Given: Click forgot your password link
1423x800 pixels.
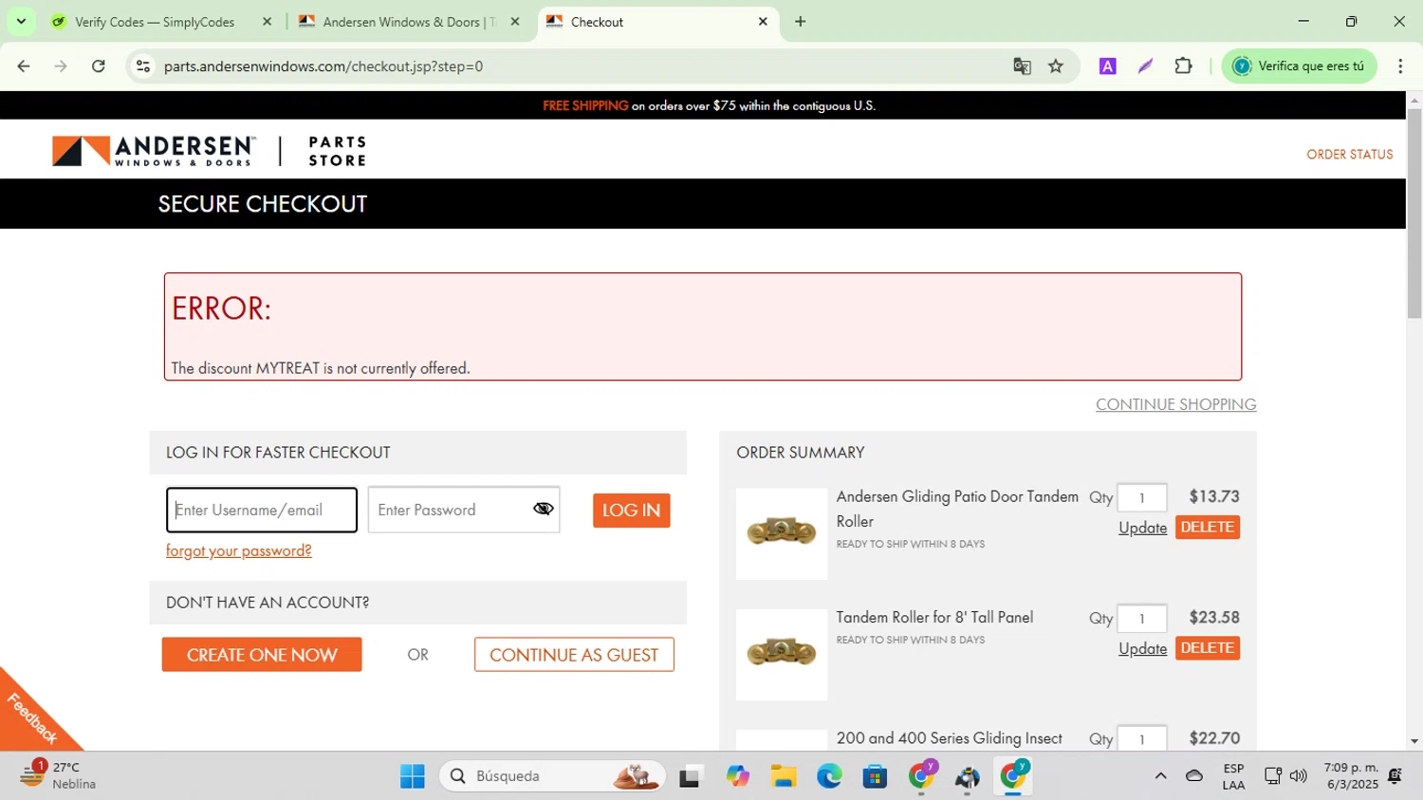Looking at the screenshot, I should pyautogui.click(x=238, y=550).
